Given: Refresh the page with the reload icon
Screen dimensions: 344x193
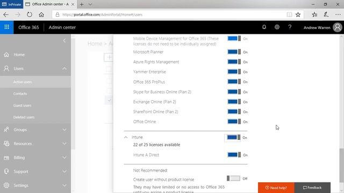Looking at the screenshot, I should pyautogui.click(x=30, y=14).
